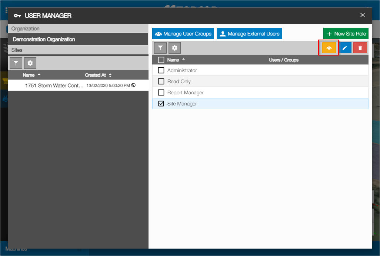Open Manage User Groups
The width and height of the screenshot is (380, 256).
coord(183,34)
